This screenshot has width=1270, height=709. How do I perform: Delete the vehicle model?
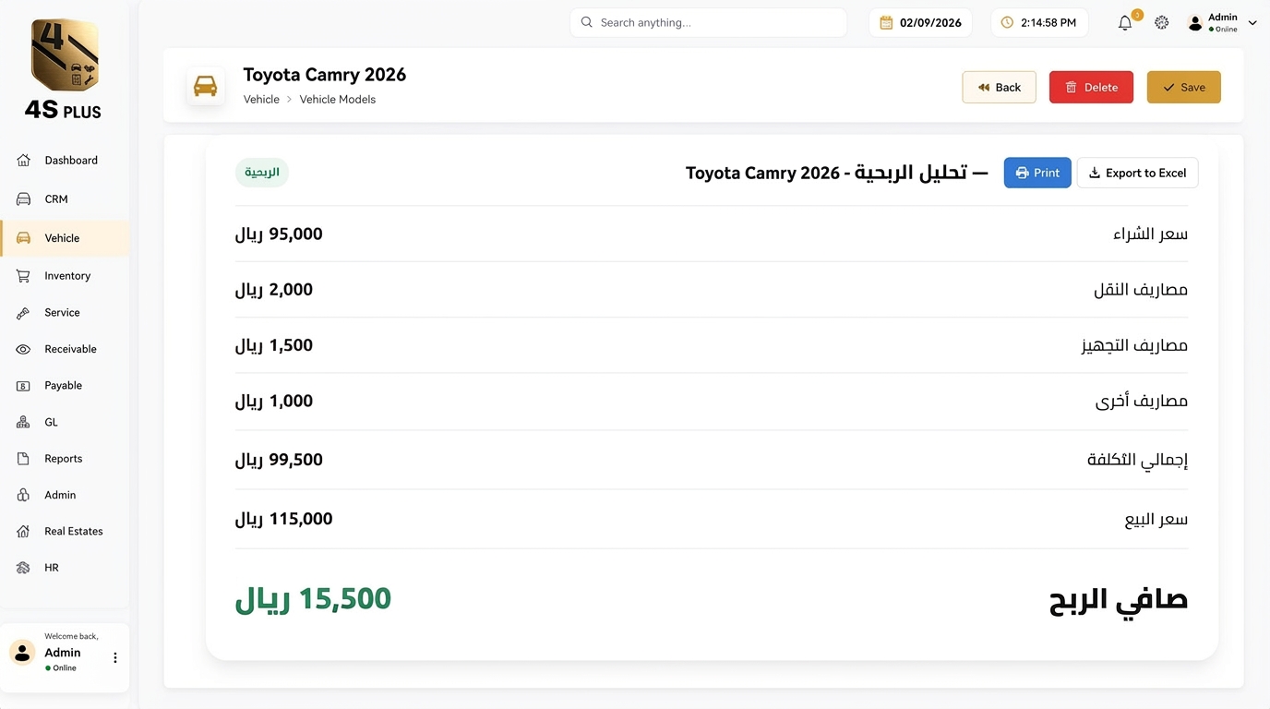tap(1091, 87)
